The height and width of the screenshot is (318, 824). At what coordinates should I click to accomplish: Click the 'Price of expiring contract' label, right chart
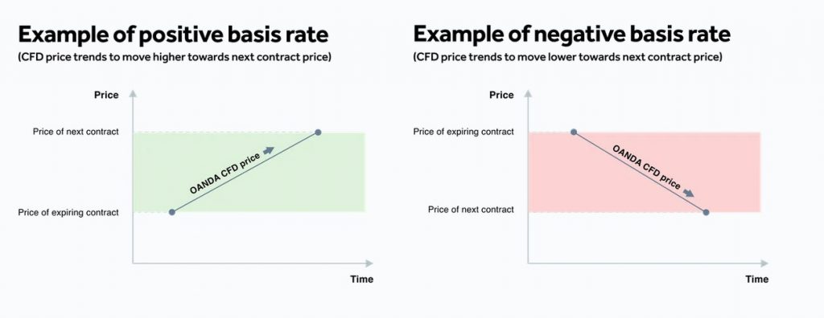coord(463,132)
